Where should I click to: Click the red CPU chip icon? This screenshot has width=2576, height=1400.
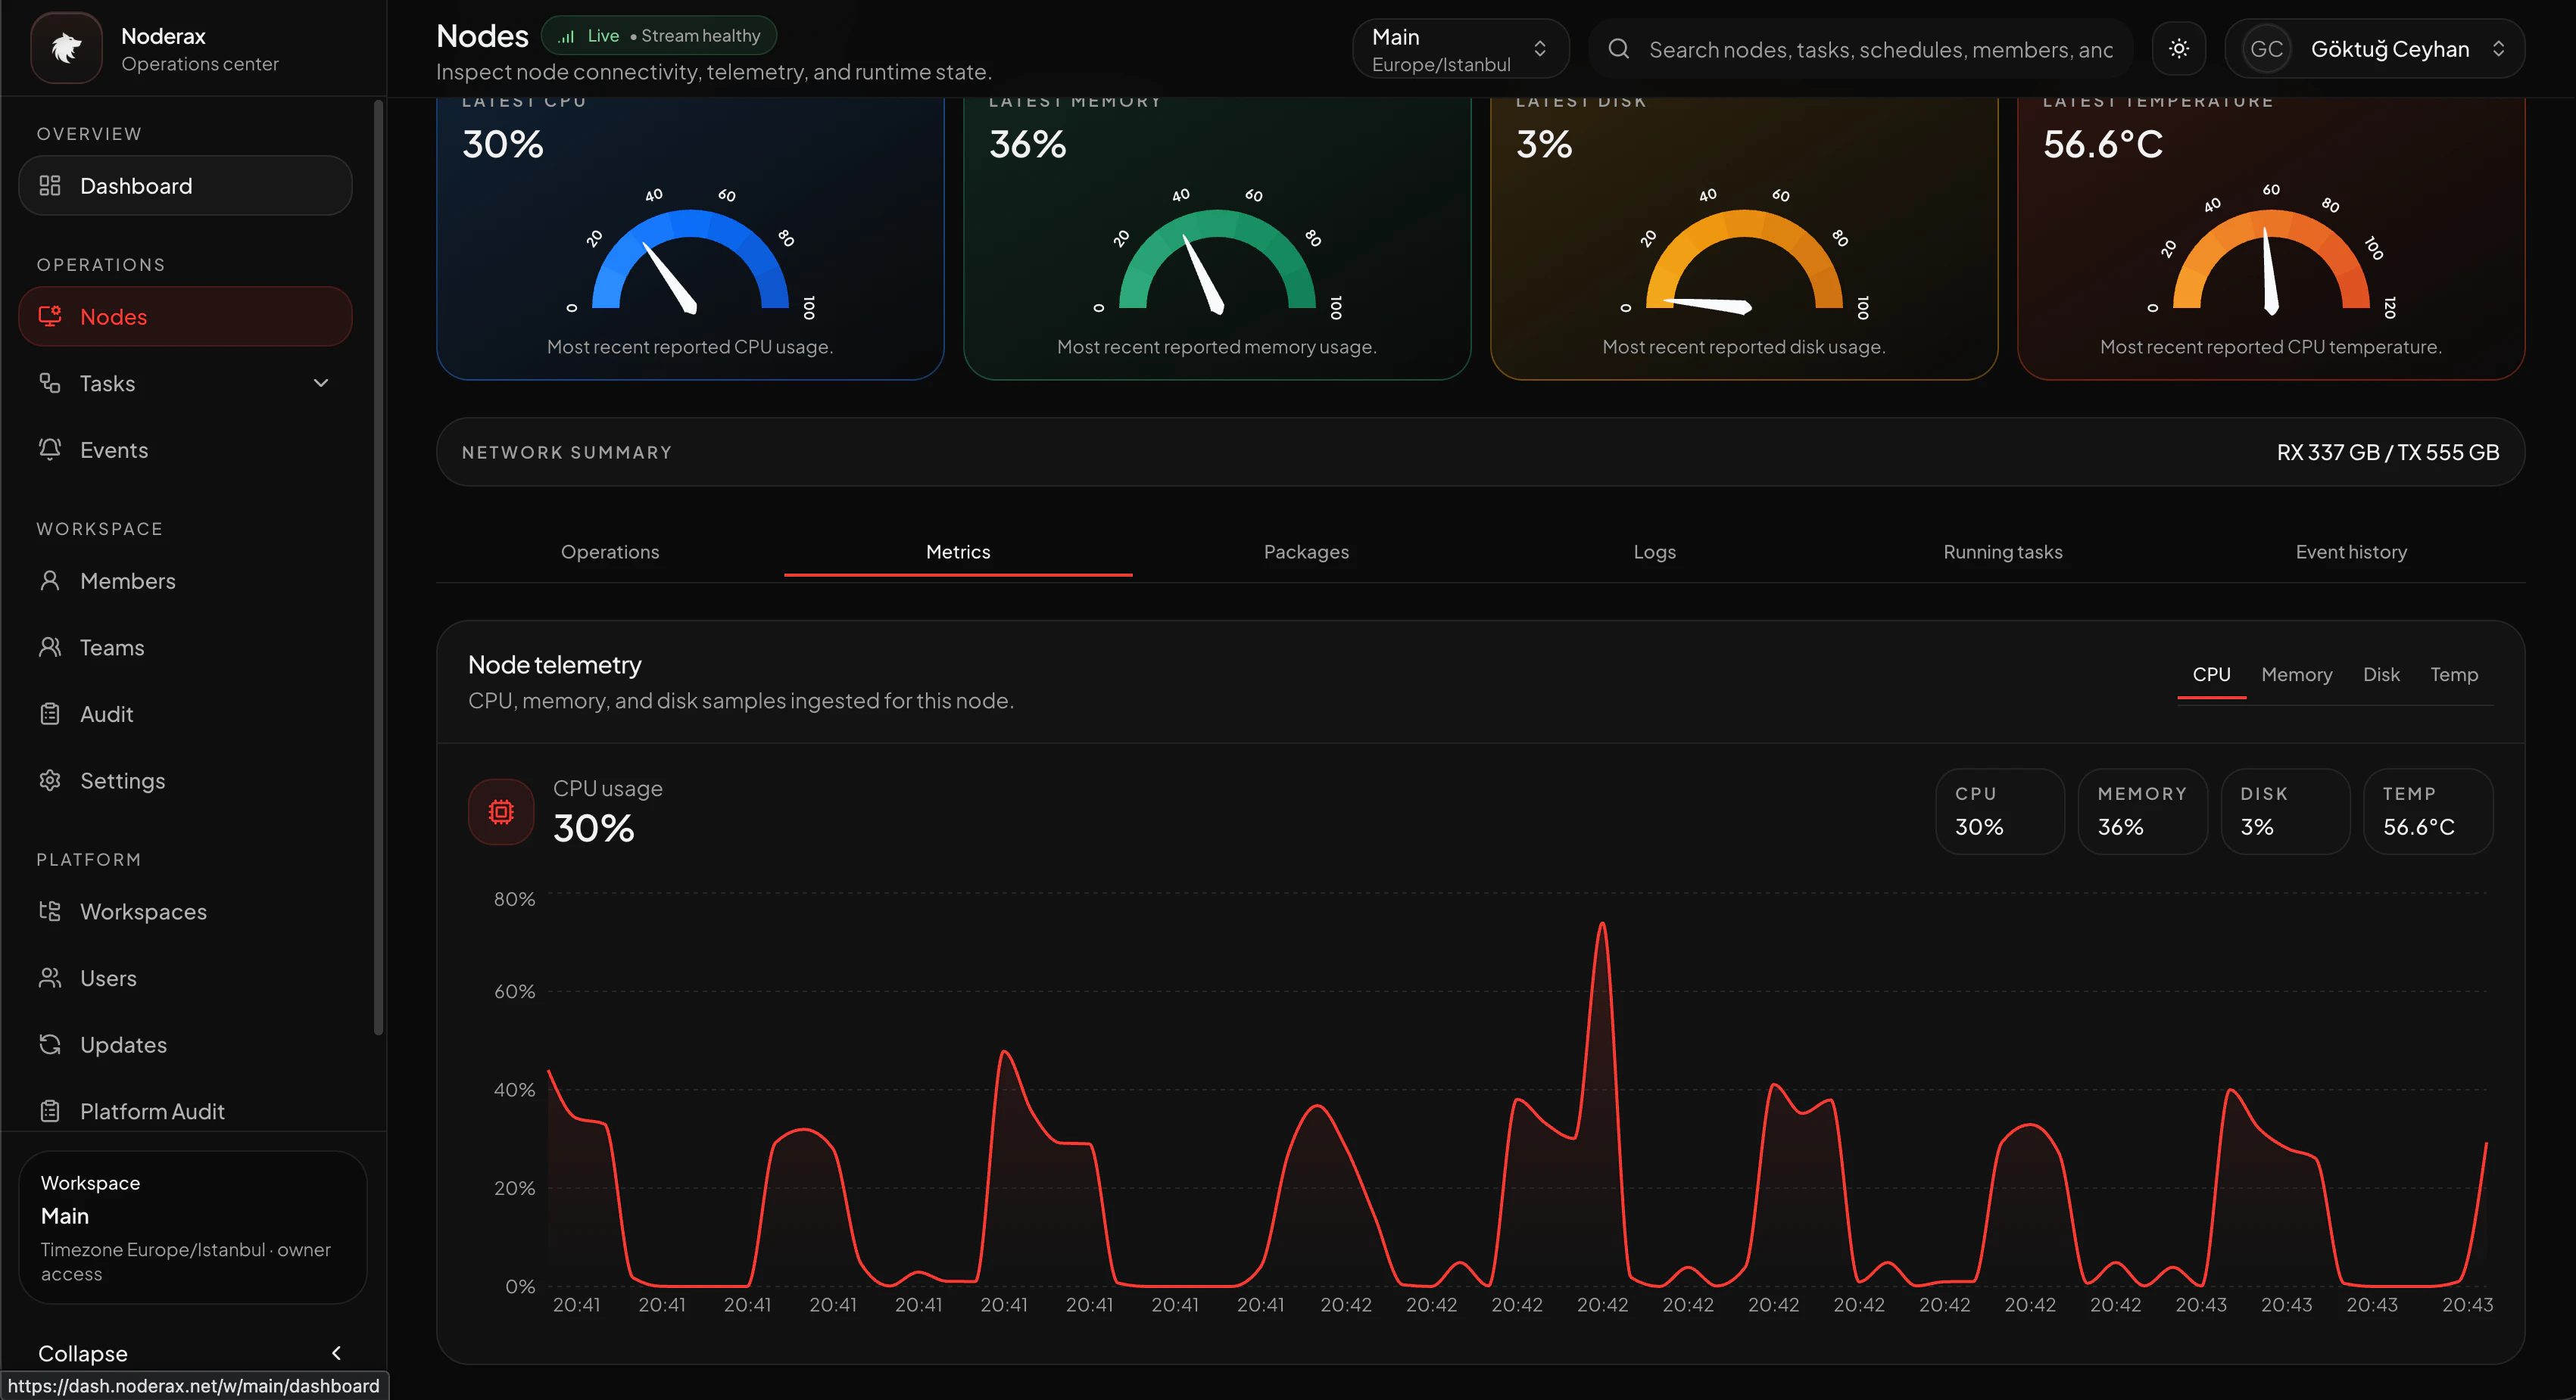(501, 811)
